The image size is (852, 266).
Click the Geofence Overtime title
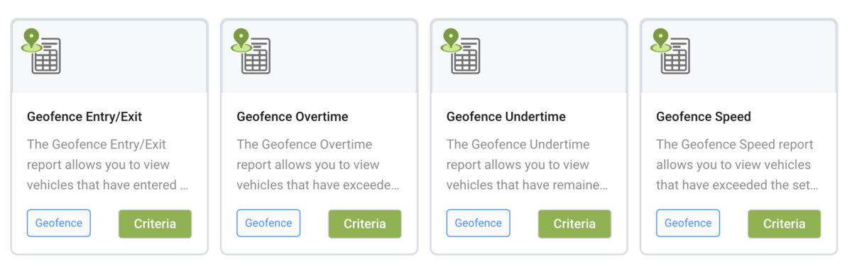293,117
